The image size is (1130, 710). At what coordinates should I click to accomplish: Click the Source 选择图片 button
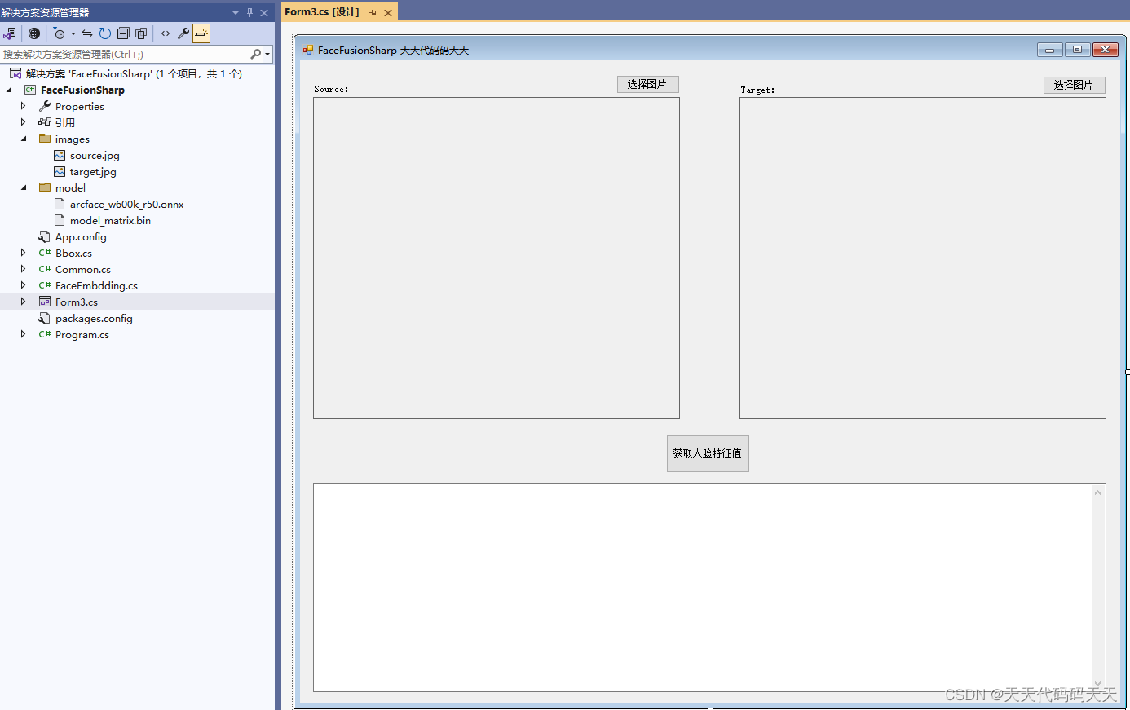[x=647, y=84]
